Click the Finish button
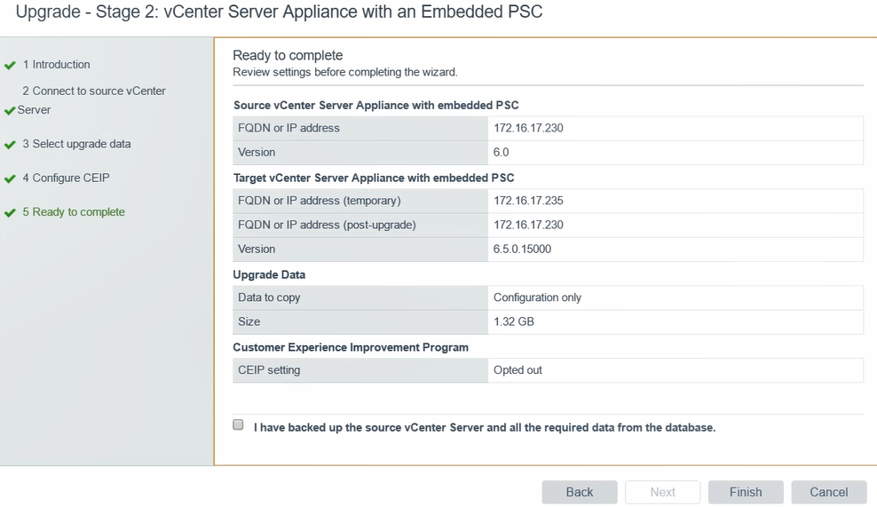Viewport: 877px width, 507px height. click(x=746, y=492)
